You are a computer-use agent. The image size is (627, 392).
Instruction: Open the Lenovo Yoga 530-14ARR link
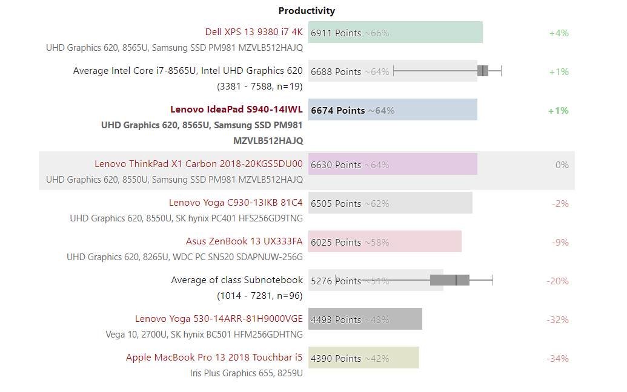(218, 319)
